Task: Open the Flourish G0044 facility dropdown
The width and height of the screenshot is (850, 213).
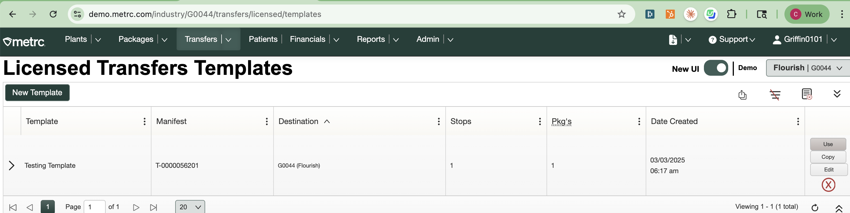Action: click(807, 68)
